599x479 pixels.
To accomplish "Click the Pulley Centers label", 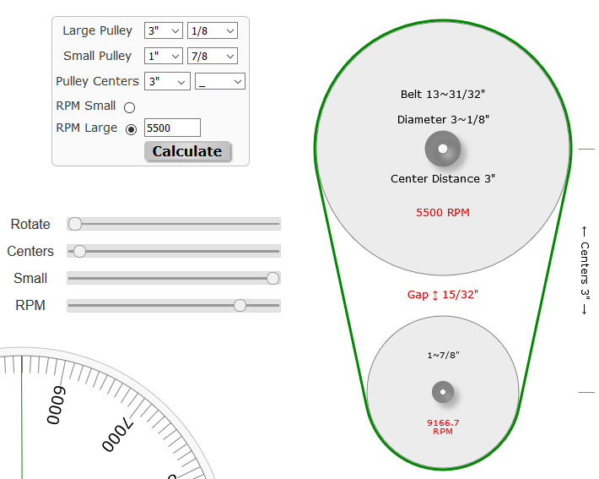I will tap(97, 81).
